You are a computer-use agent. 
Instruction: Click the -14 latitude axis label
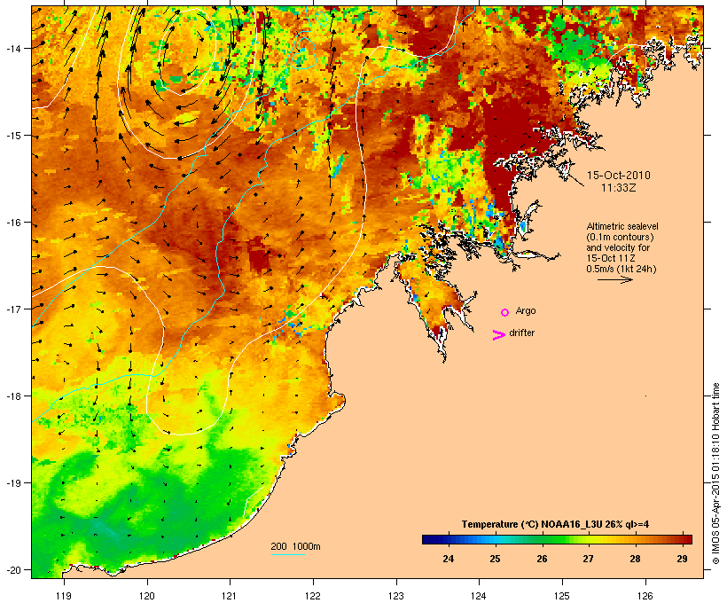click(x=12, y=48)
